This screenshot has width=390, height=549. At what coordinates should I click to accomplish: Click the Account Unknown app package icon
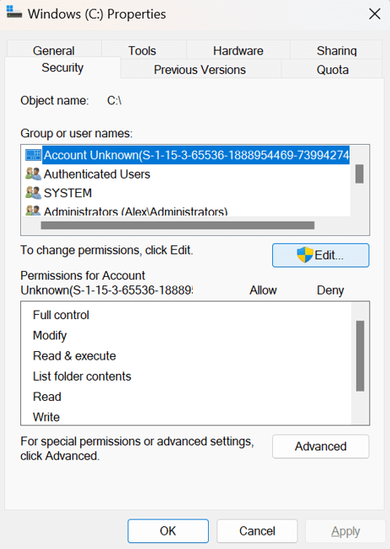click(34, 155)
